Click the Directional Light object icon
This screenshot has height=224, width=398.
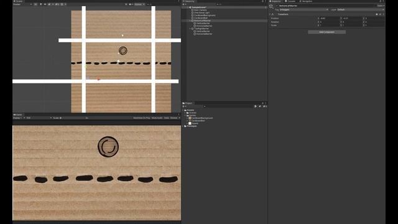pos(192,12)
